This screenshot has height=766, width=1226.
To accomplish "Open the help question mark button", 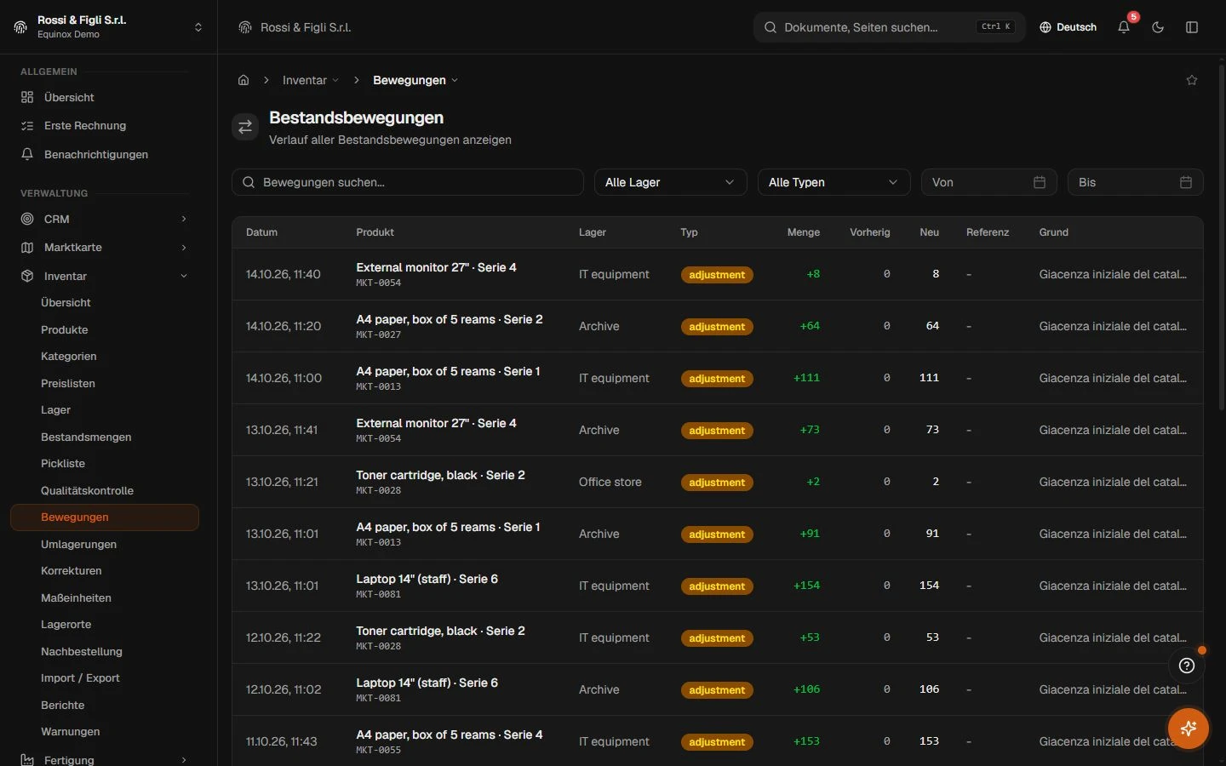I will click(x=1187, y=666).
